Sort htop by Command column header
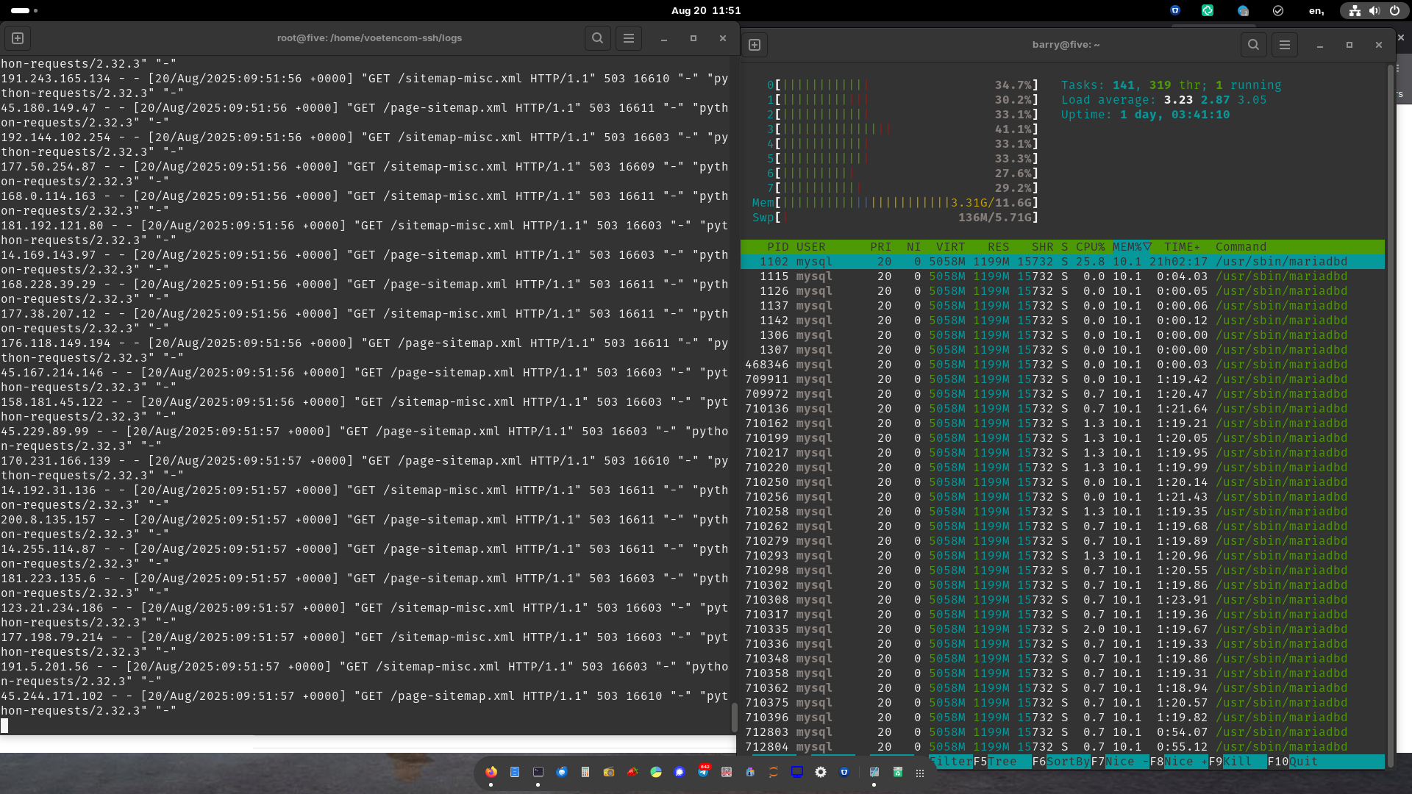Screen dimensions: 1412x794 (x=1241, y=247)
